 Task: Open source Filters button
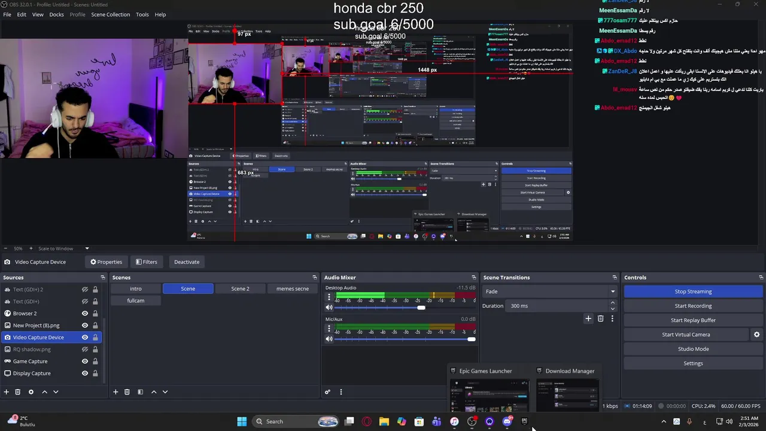(x=147, y=262)
